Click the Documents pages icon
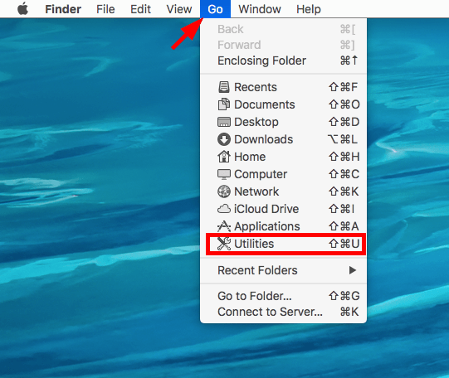Image resolution: width=449 pixels, height=378 pixels. 223,104
